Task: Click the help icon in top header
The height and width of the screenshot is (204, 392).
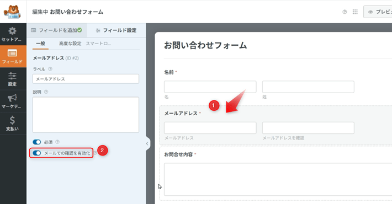Action: click(x=345, y=12)
